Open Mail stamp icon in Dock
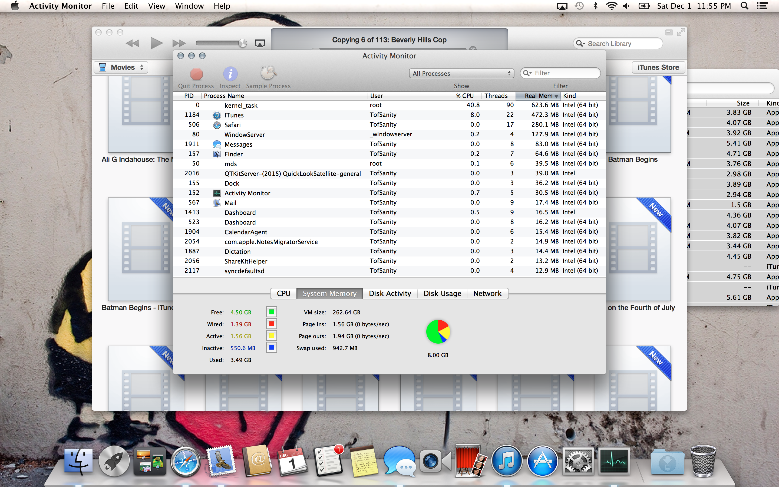Screen dimensions: 779x487 221,460
